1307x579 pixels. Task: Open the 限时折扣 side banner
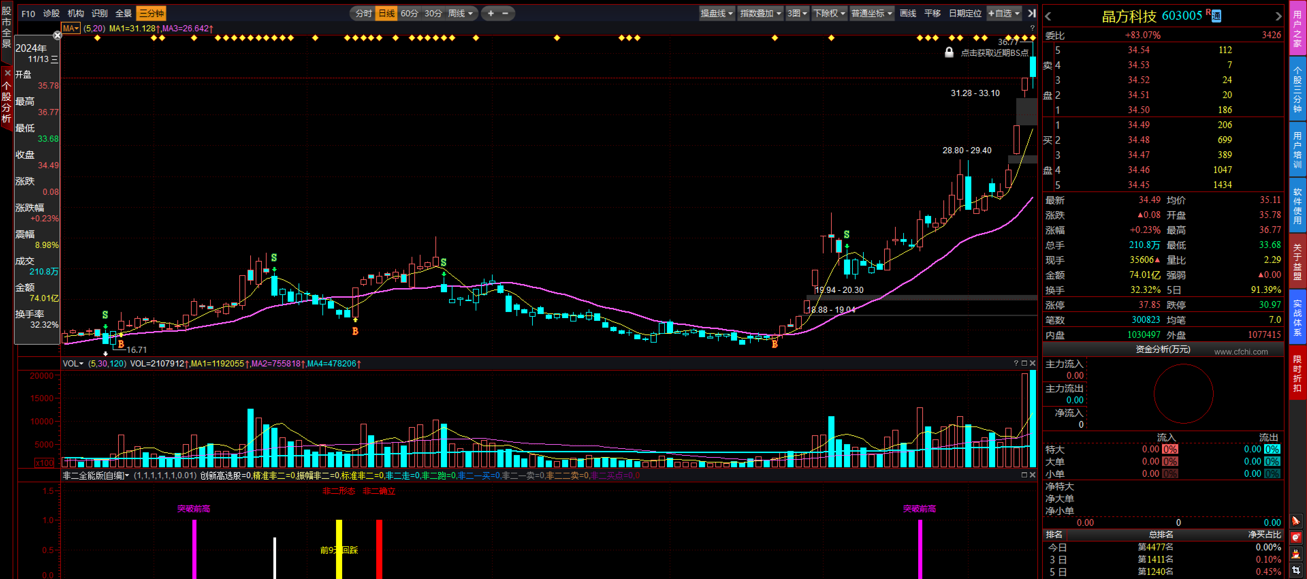1297,374
